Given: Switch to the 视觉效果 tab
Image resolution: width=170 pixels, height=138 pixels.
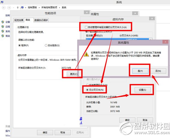Looking at the screenshot, I should coord(19,20).
